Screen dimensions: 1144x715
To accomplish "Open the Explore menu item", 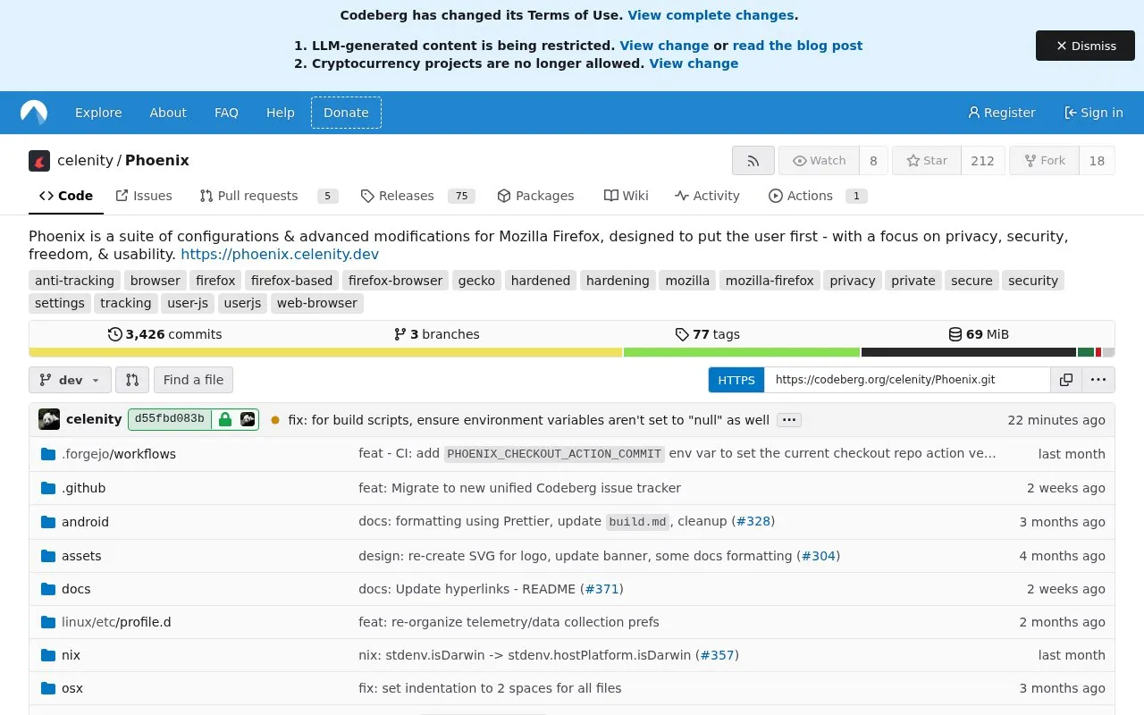I will point(98,113).
